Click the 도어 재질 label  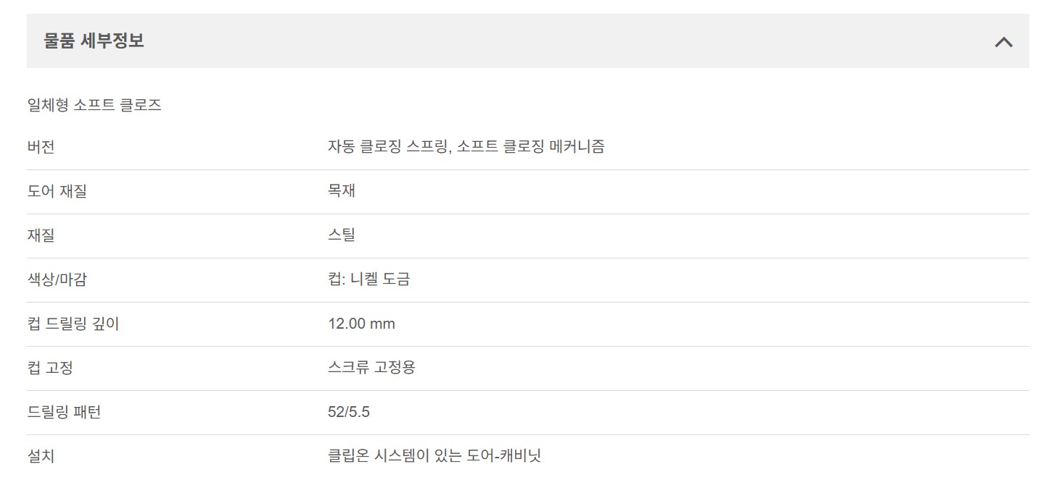[x=57, y=192]
